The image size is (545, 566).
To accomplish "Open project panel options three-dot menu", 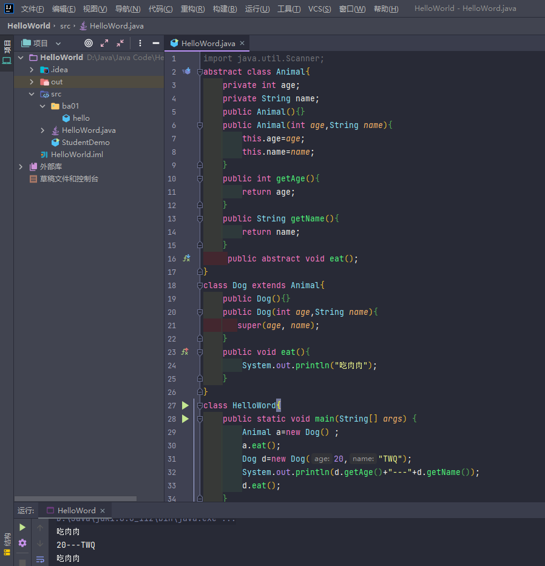I will tap(140, 43).
